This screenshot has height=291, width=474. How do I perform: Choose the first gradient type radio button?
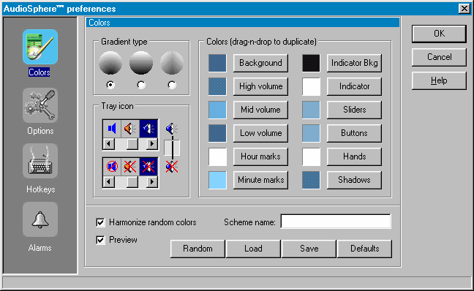(110, 85)
